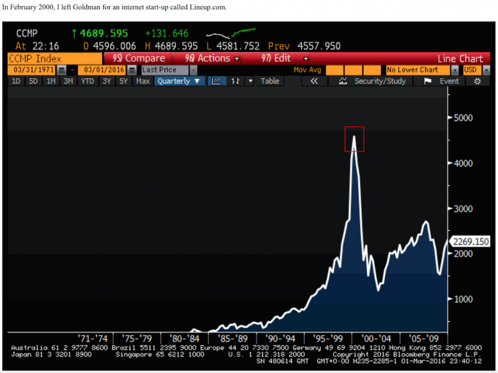
Task: Select the 1D time range
Action: click(16, 81)
